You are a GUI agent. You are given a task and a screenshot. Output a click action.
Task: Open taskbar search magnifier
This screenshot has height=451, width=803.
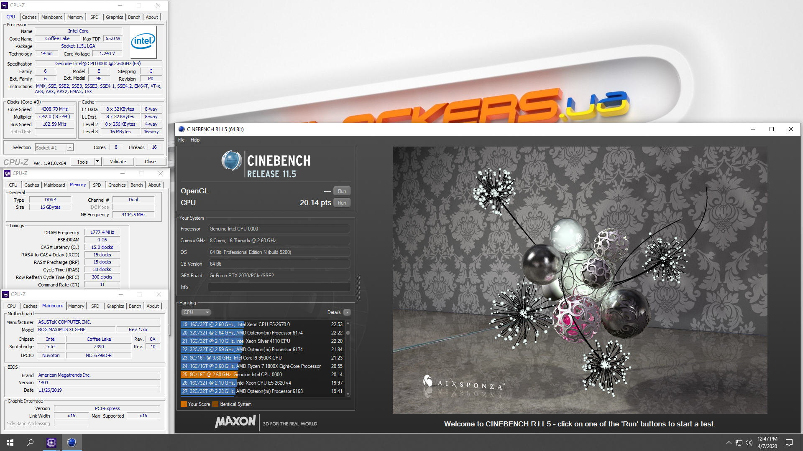click(30, 443)
